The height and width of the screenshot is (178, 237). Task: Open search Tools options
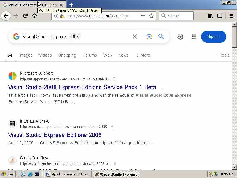225,55
